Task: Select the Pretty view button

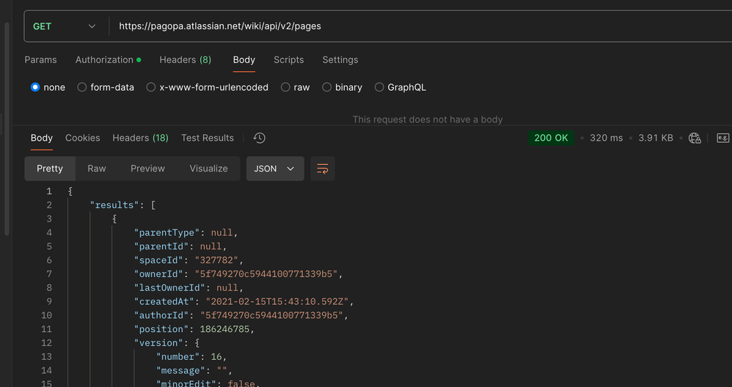Action: pyautogui.click(x=50, y=169)
